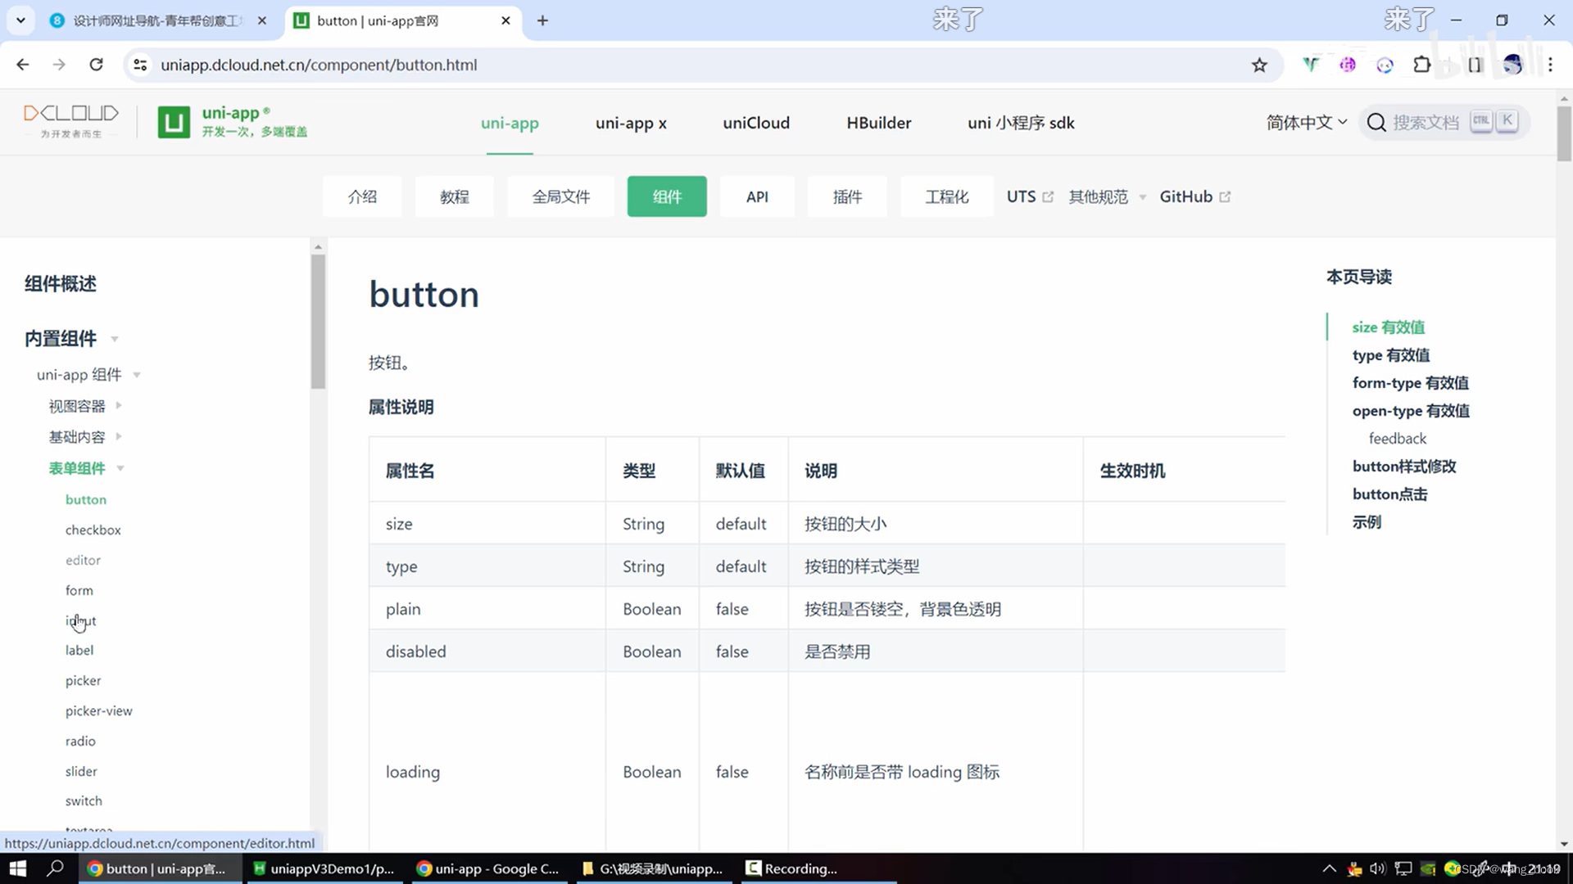Select the uni-app x navigation item
1573x884 pixels.
(631, 123)
